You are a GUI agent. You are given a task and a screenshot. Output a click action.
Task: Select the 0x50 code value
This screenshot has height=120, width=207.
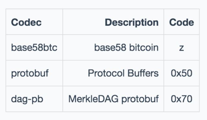181,73
